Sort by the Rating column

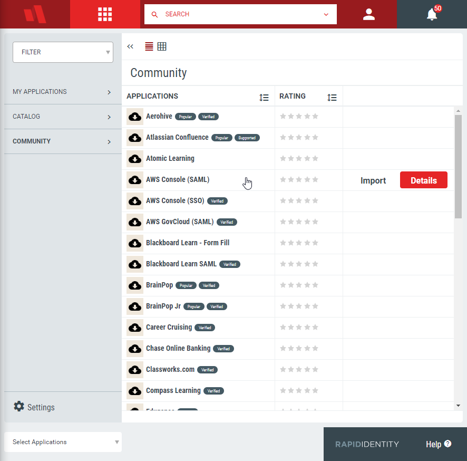(x=332, y=98)
